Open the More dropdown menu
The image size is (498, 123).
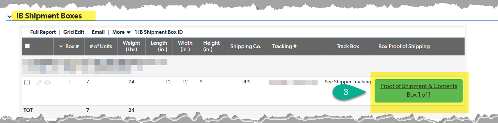click(121, 32)
